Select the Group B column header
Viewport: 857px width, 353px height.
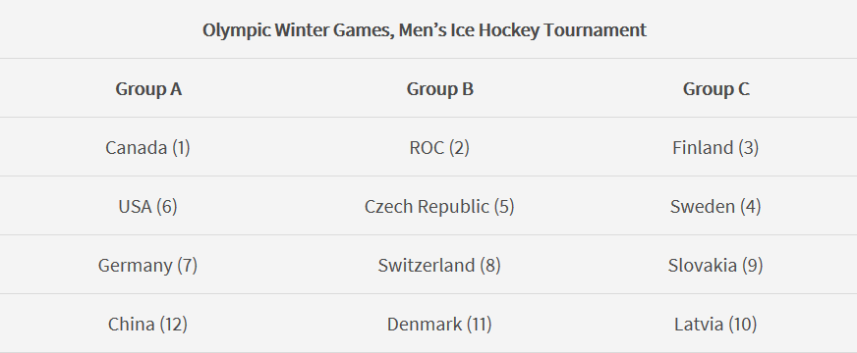click(439, 88)
